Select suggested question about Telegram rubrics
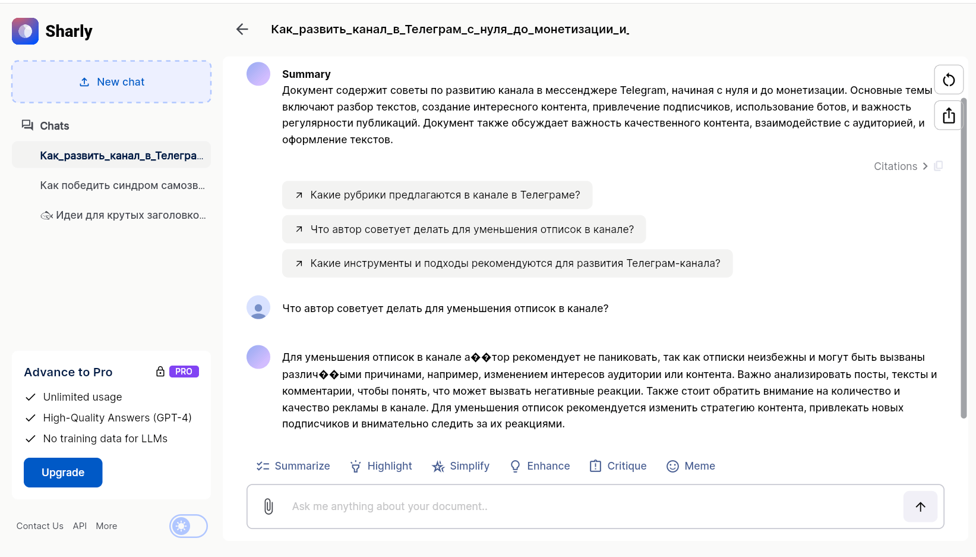Screen dimensions: 976x557 click(437, 195)
